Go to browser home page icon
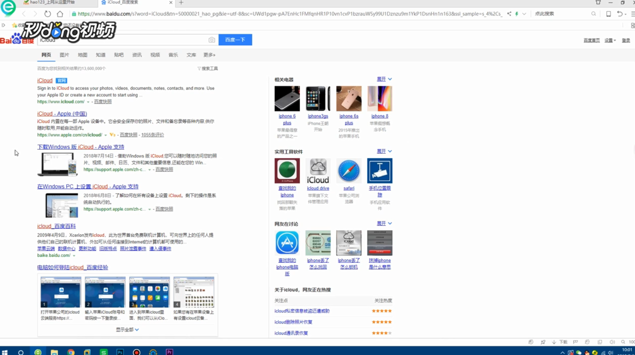 tap(60, 14)
